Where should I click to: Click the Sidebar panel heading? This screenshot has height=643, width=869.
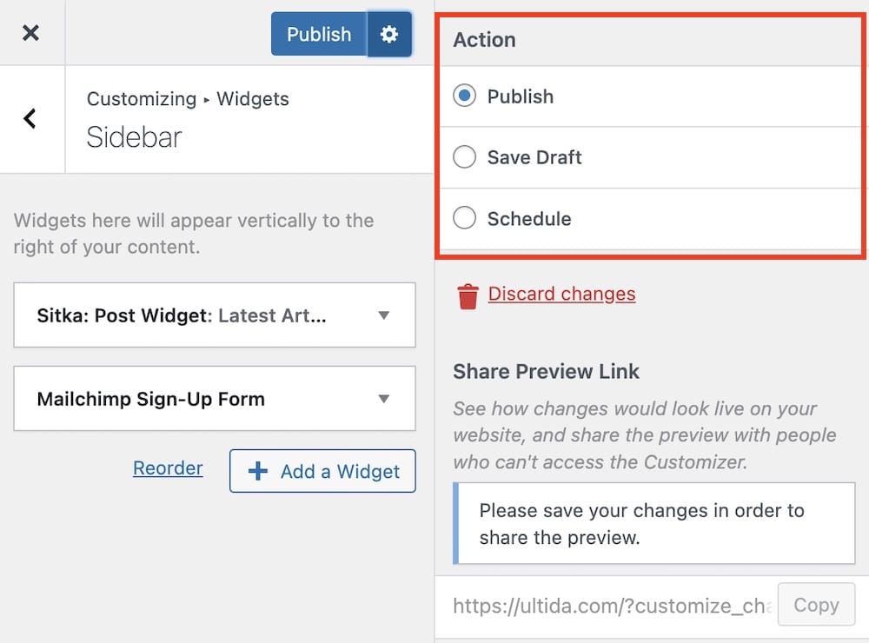click(x=133, y=137)
